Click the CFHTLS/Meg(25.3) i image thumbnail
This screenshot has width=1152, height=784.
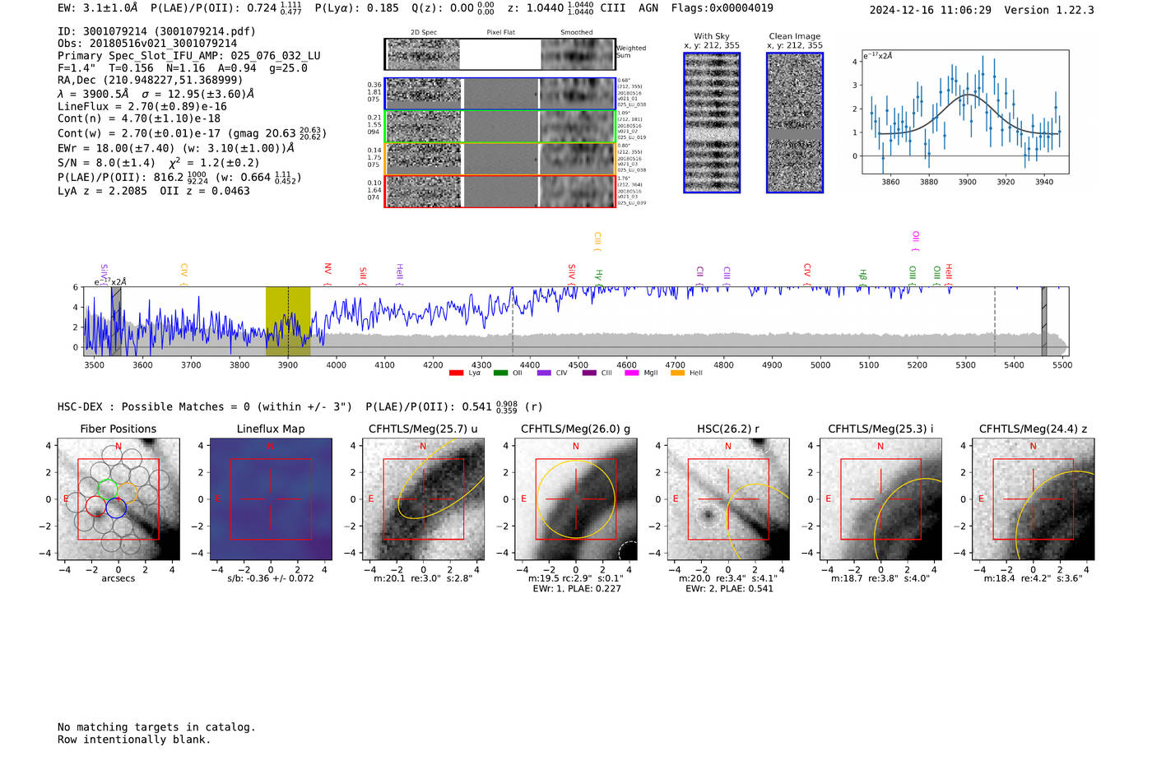[x=880, y=499]
